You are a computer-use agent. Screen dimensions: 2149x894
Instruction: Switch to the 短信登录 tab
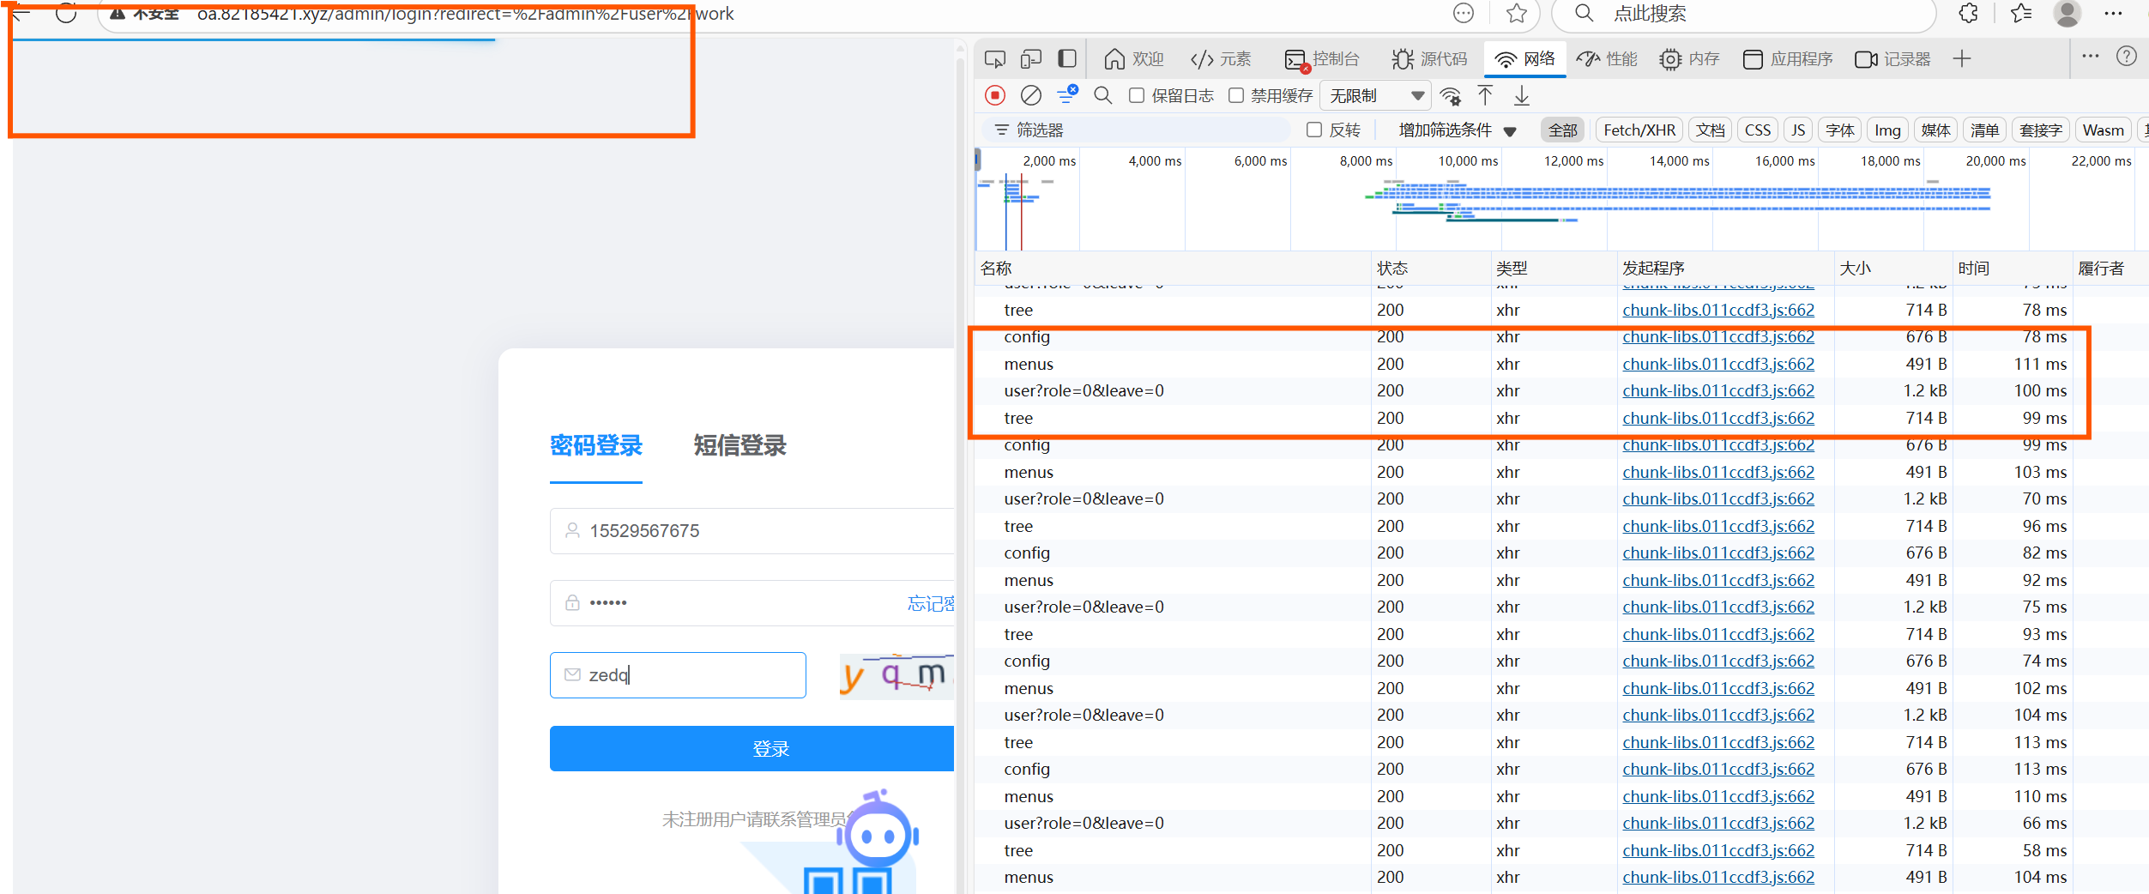click(x=739, y=445)
